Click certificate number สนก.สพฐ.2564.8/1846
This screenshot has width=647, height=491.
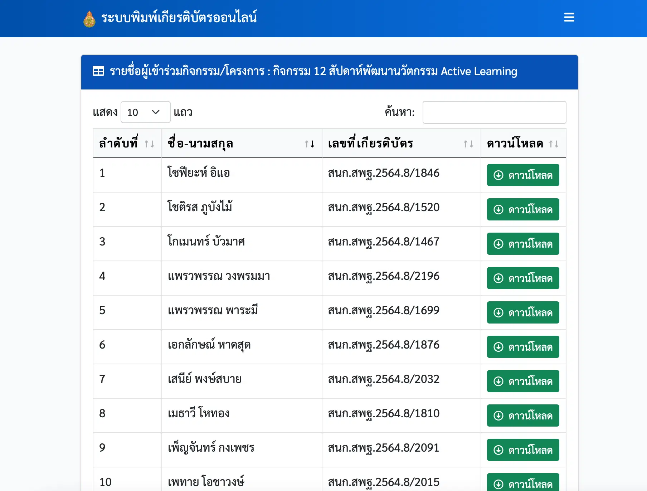tap(384, 173)
